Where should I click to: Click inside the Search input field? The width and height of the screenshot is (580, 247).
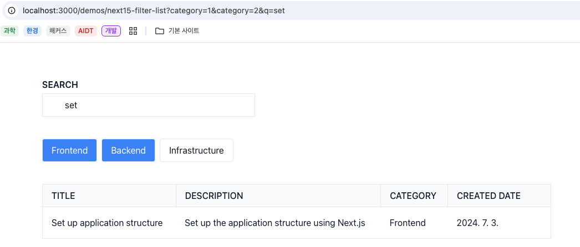pyautogui.click(x=149, y=105)
